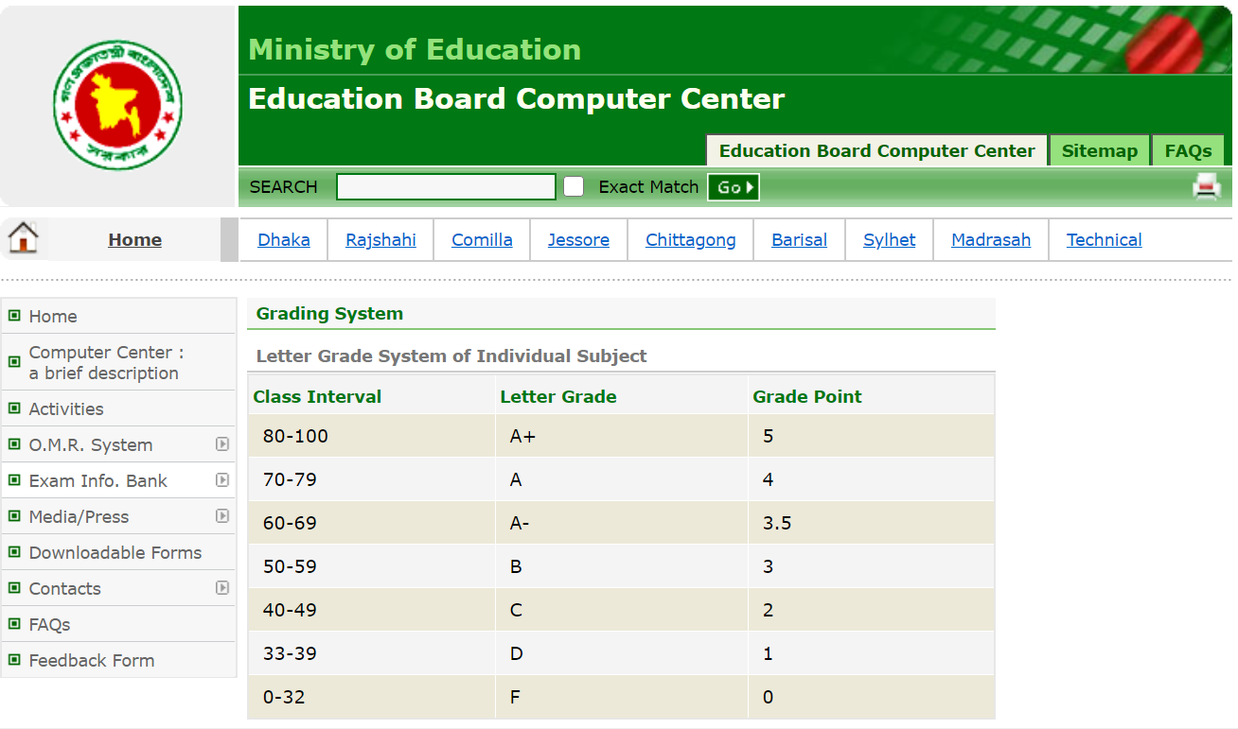Select FAQs in the sidebar menu

pyautogui.click(x=118, y=624)
